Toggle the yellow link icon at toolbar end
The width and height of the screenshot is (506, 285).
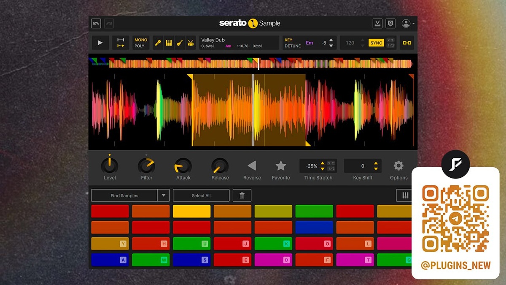[x=407, y=43]
